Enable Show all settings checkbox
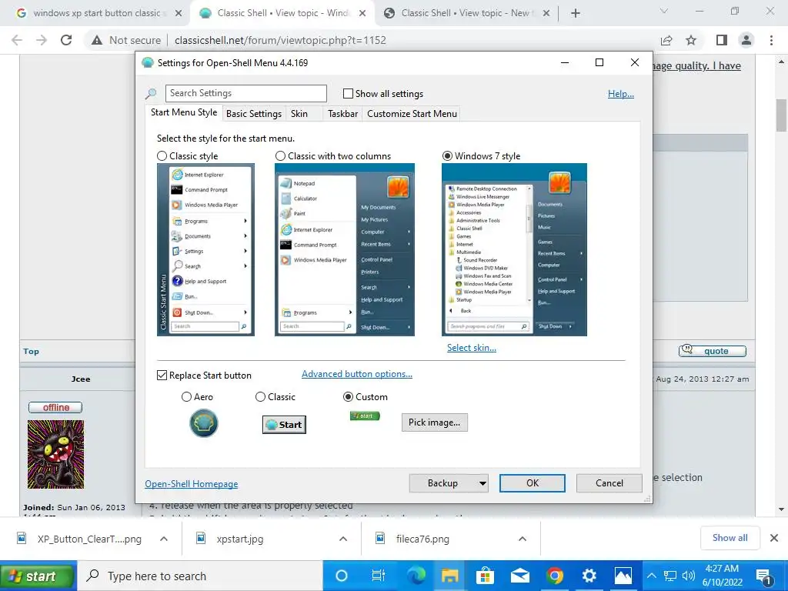788x591 pixels. point(348,93)
